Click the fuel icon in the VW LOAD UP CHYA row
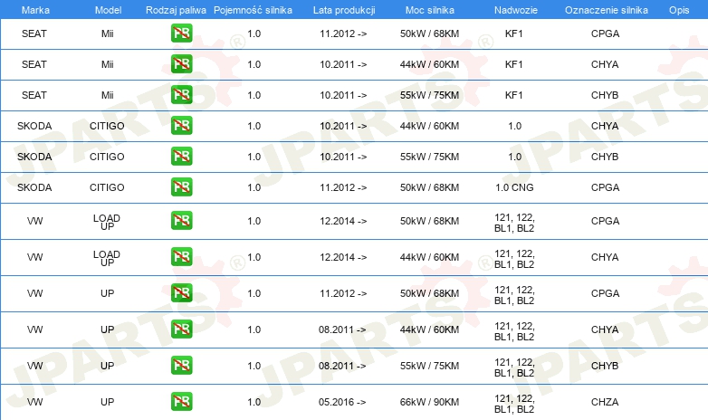The width and height of the screenshot is (708, 420). click(181, 257)
